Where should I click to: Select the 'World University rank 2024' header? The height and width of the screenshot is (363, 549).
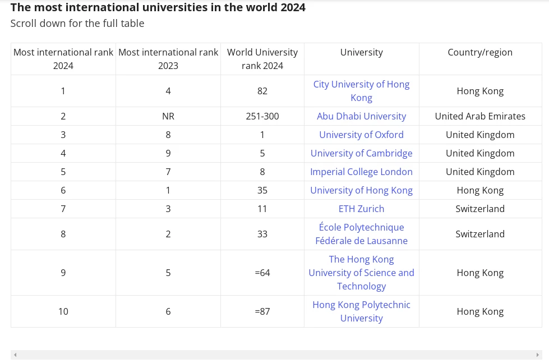(262, 59)
